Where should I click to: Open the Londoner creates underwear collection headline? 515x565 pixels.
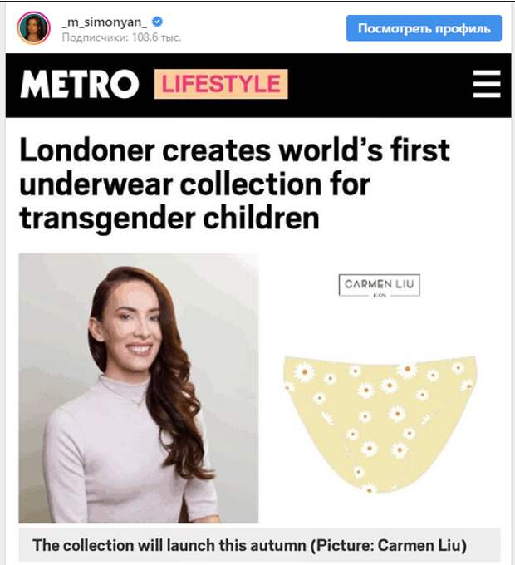pos(234,184)
